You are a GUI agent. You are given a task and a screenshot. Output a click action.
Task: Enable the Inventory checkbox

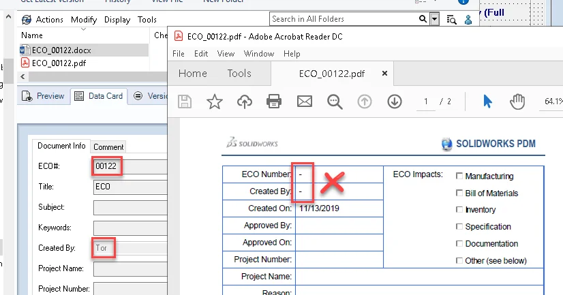click(459, 210)
